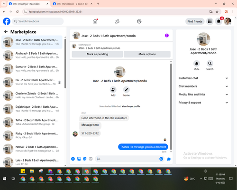
Task: Click the conversation list scrollbar
Action: [65, 63]
